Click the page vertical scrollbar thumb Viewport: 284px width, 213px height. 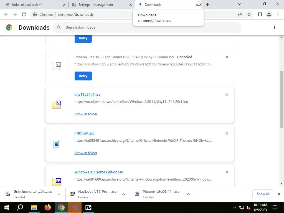click(282, 99)
